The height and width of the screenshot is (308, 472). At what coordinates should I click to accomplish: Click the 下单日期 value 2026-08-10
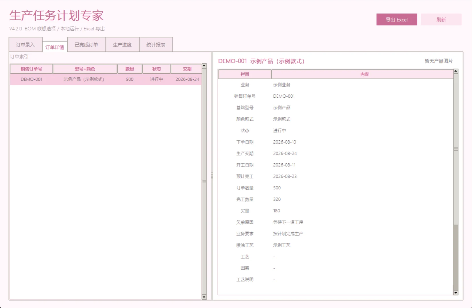285,142
